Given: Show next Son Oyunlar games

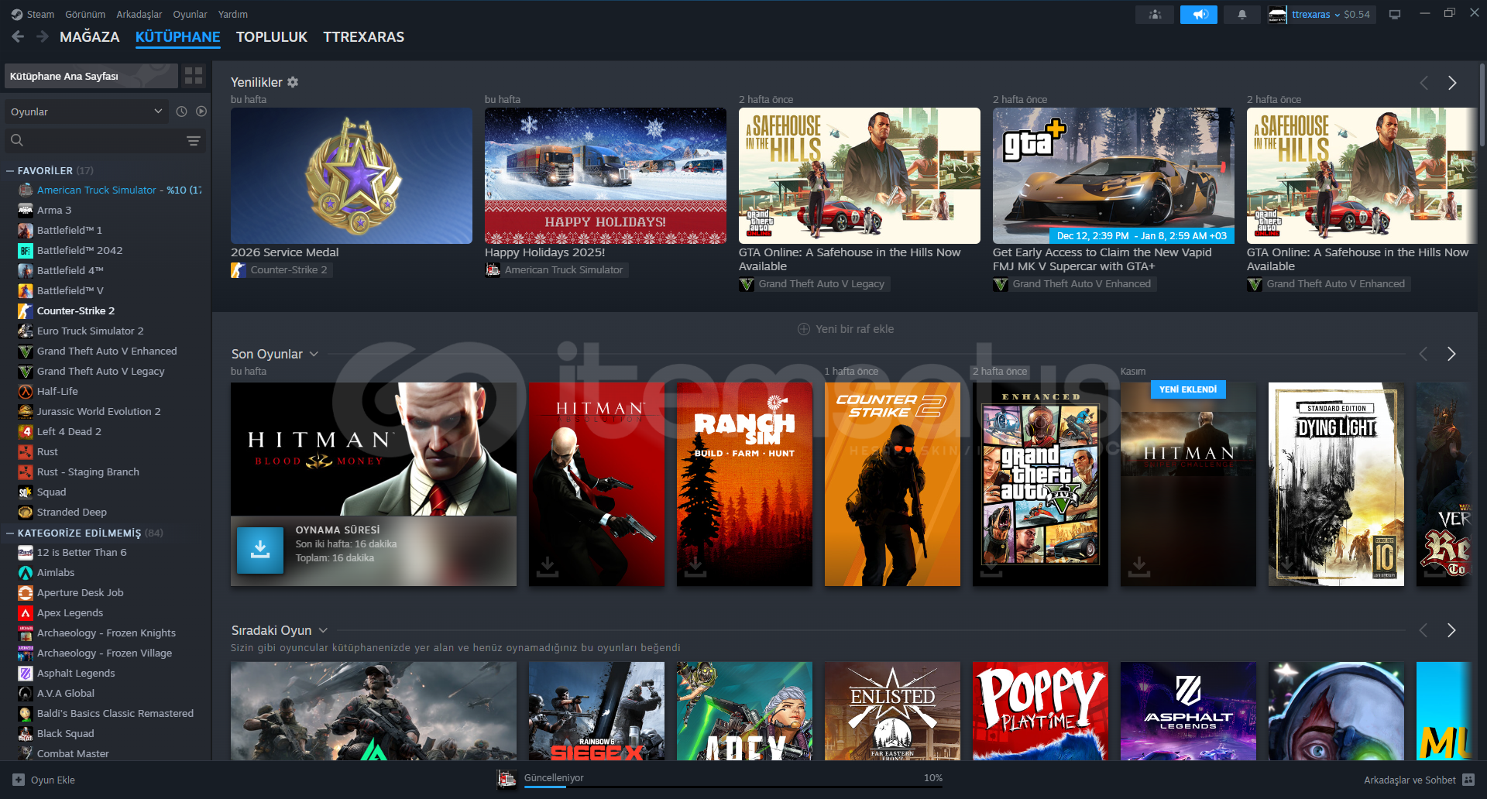Looking at the screenshot, I should (1451, 354).
